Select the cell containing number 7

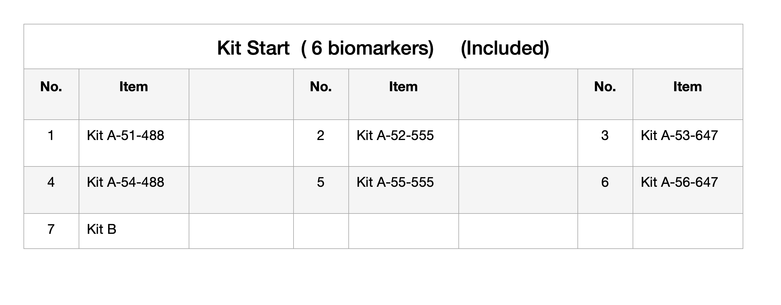(x=52, y=231)
